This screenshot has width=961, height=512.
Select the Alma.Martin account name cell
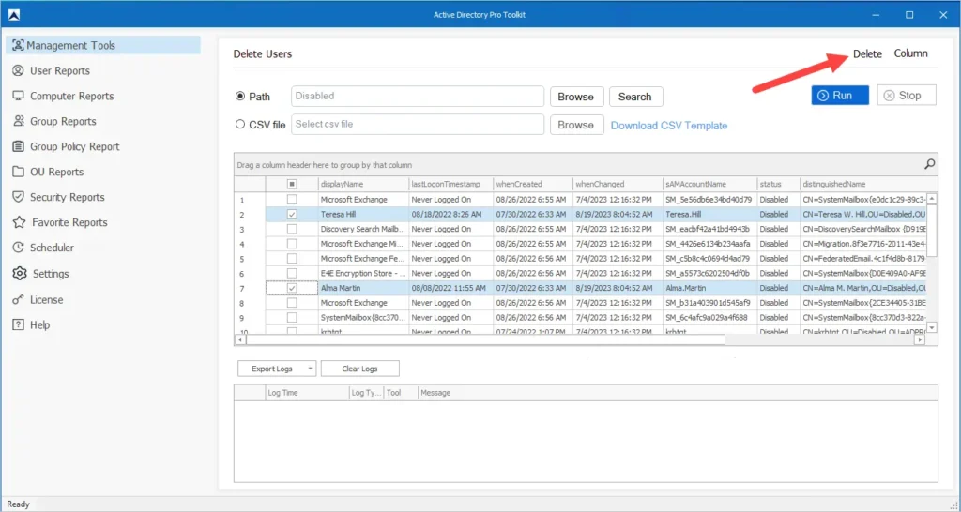click(709, 288)
